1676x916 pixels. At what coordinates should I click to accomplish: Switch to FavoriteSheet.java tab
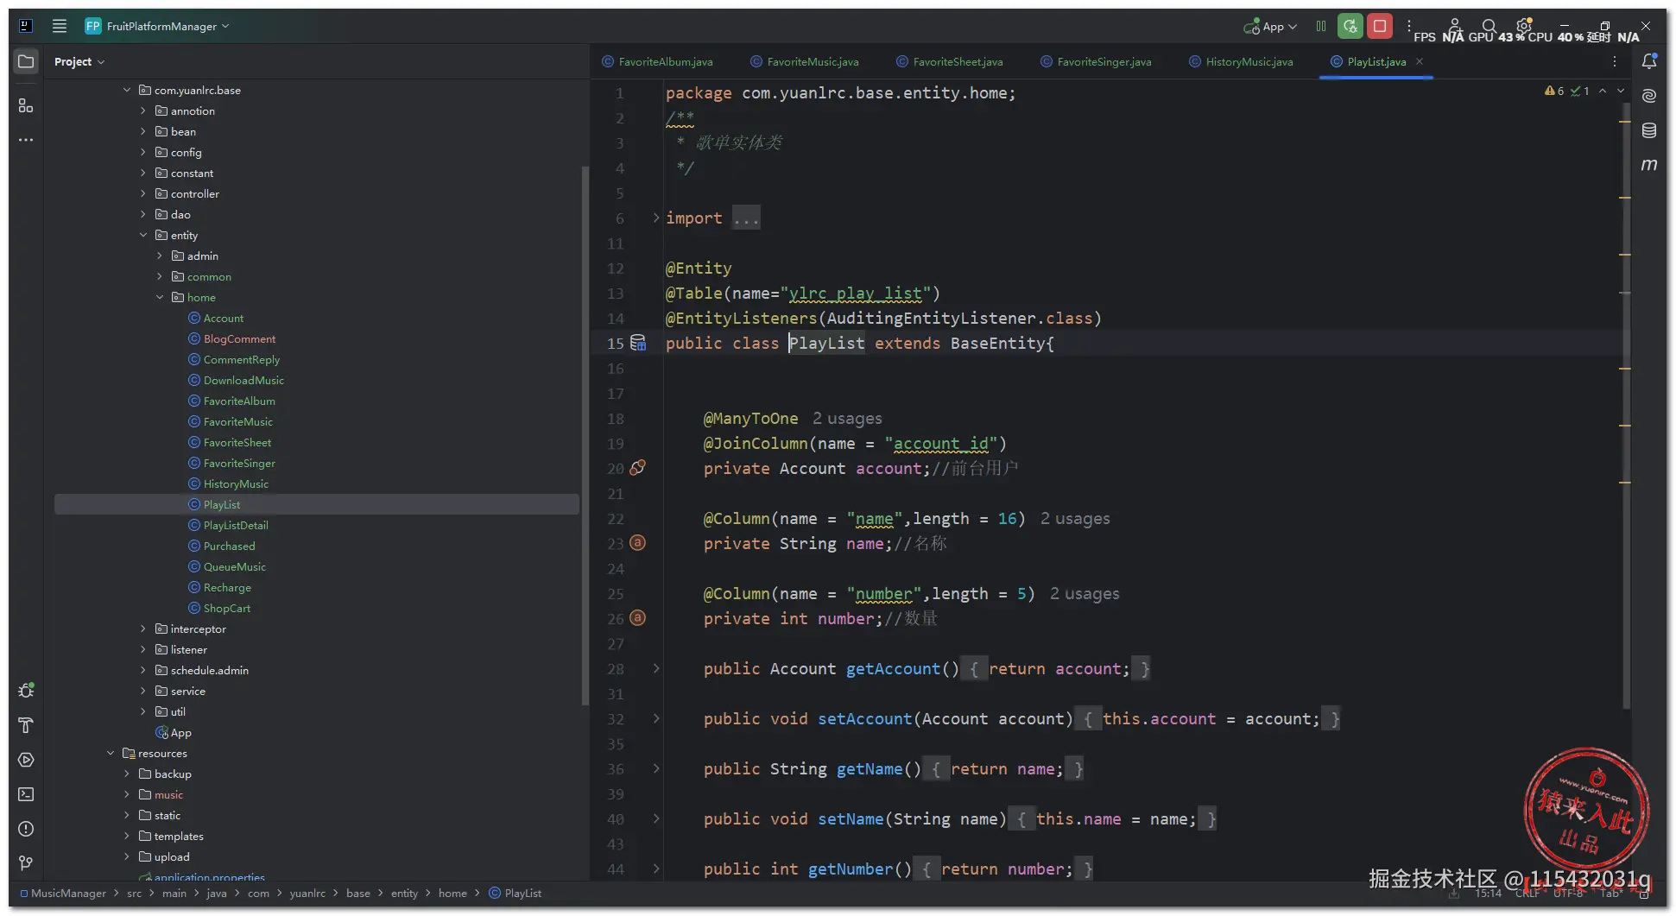point(950,61)
